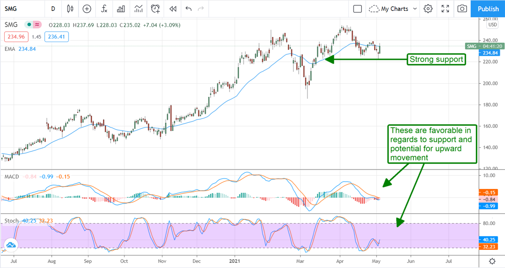Click the Publish button

pos(488,8)
